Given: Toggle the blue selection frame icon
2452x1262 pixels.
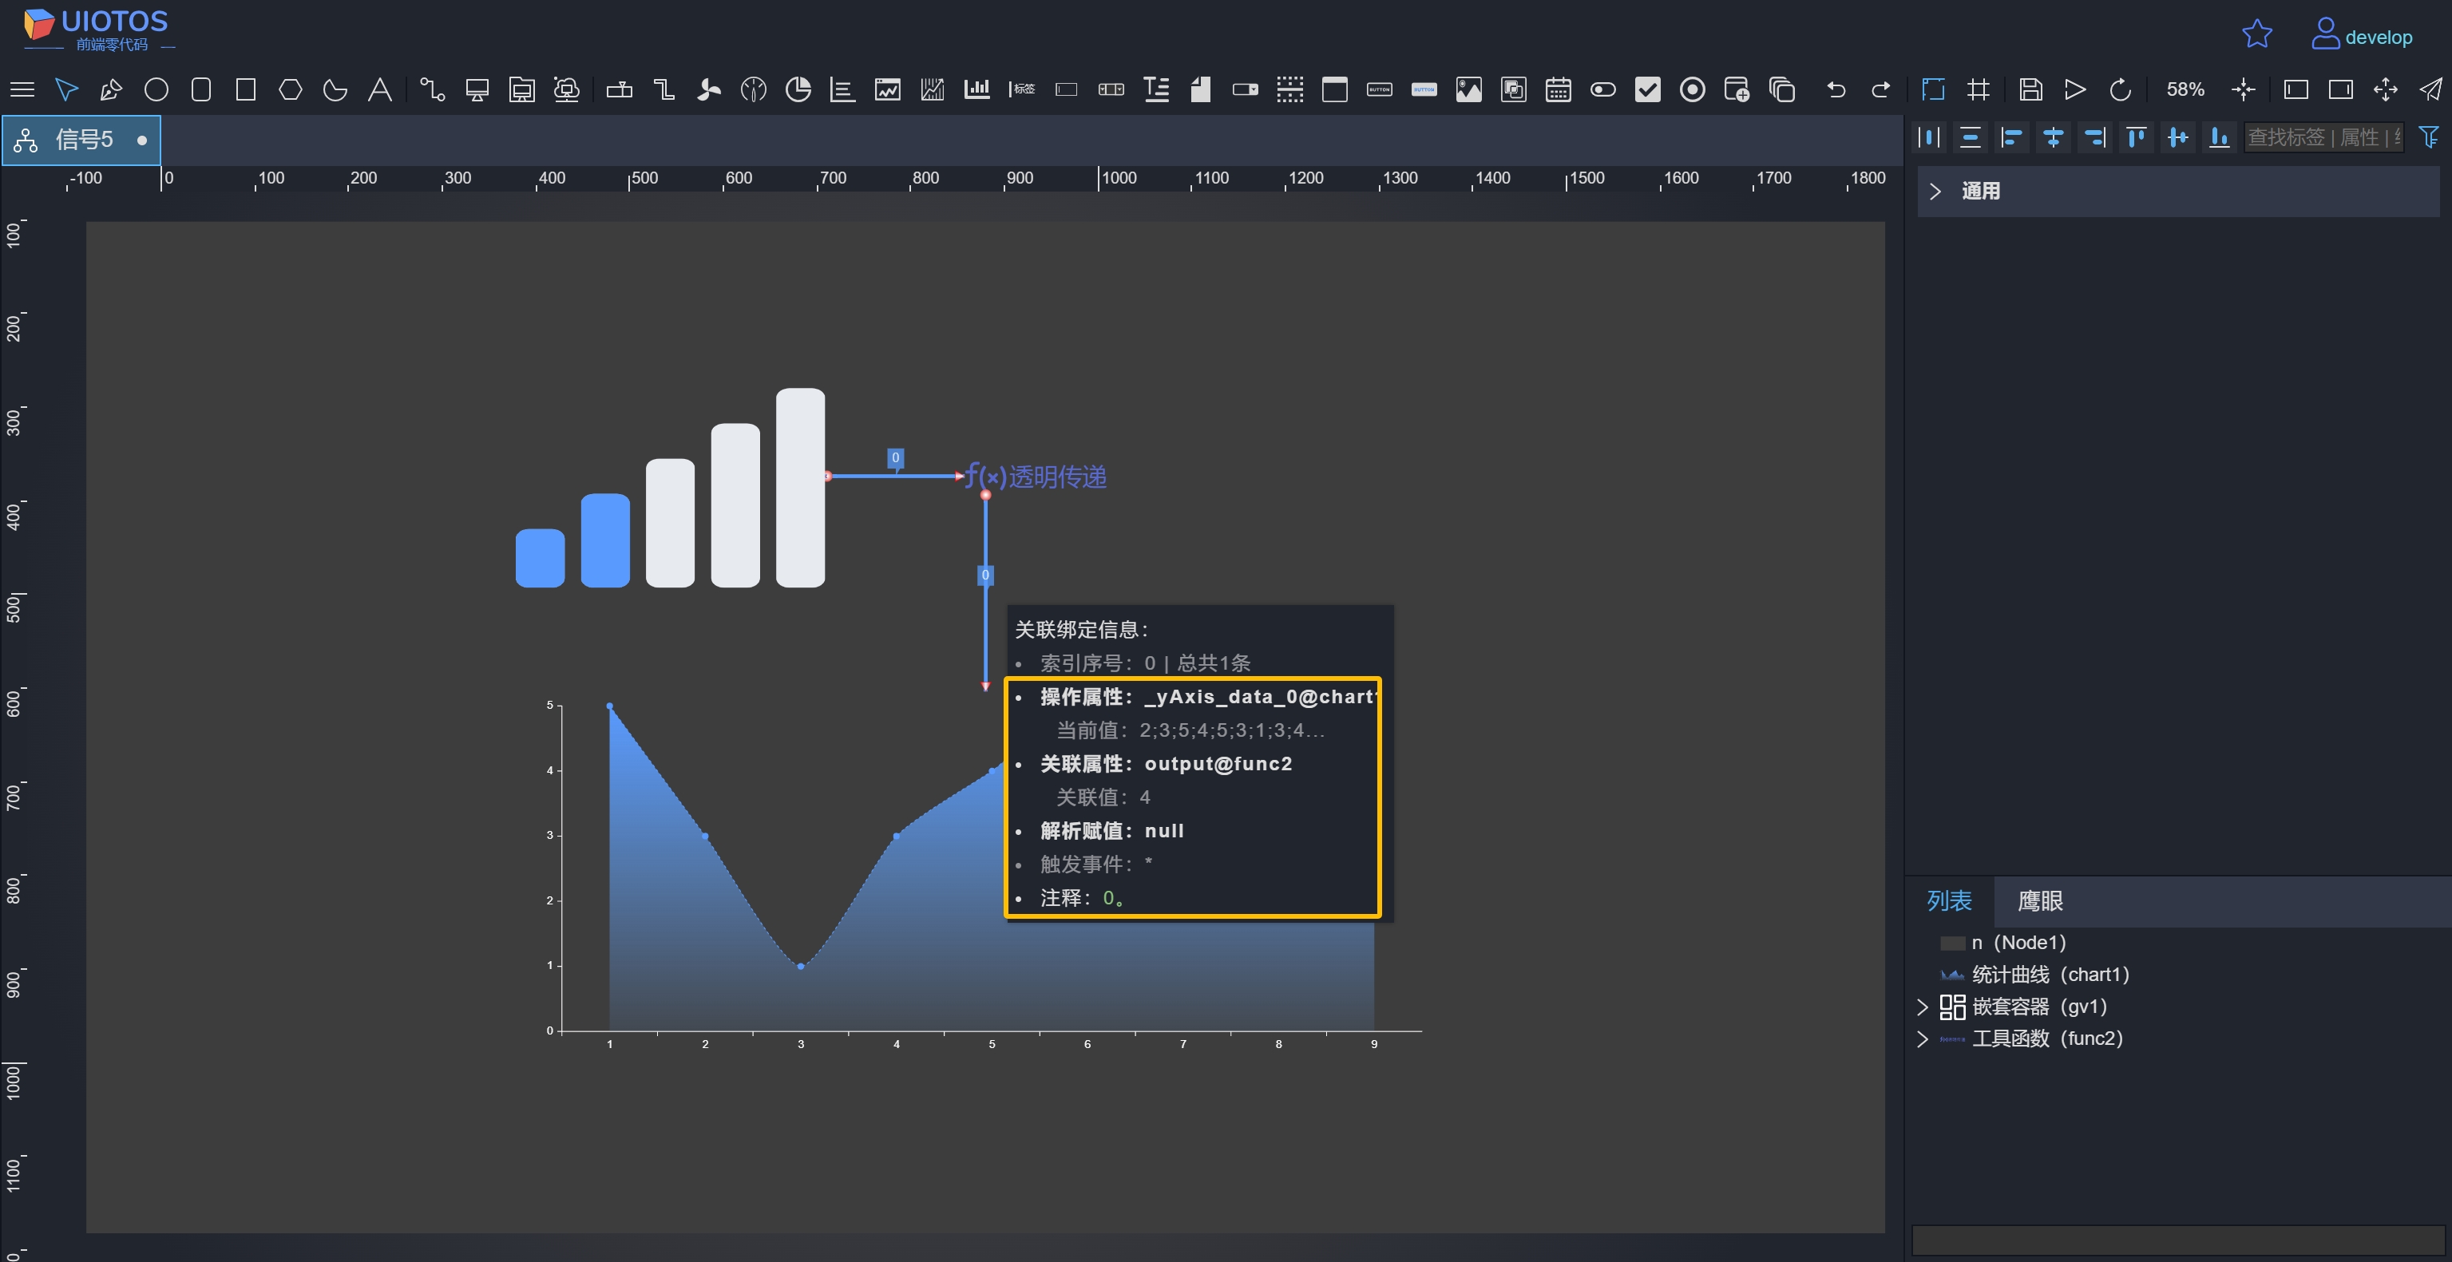Looking at the screenshot, I should pyautogui.click(x=1933, y=89).
